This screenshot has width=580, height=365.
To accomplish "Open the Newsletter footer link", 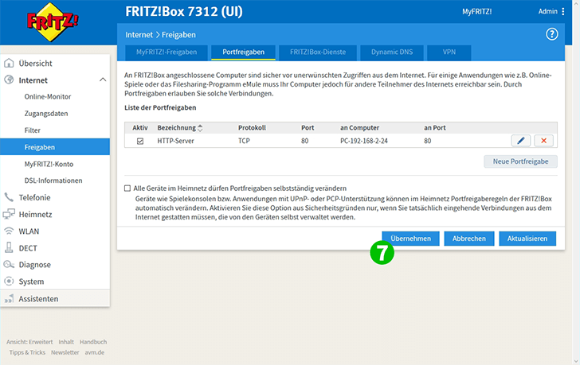I will pyautogui.click(x=65, y=352).
